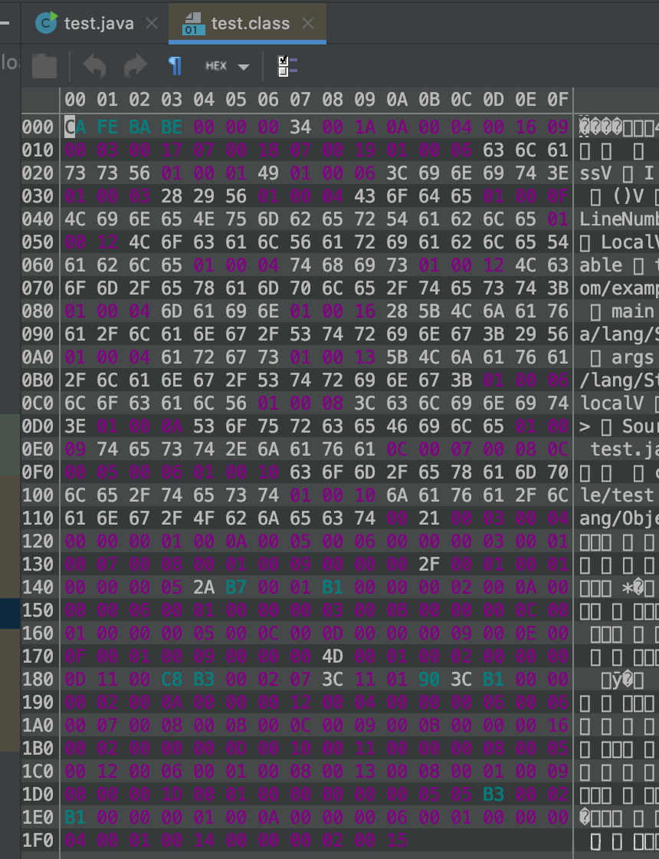Select byte 2F in row 130
This screenshot has width=659, height=859.
(x=429, y=564)
